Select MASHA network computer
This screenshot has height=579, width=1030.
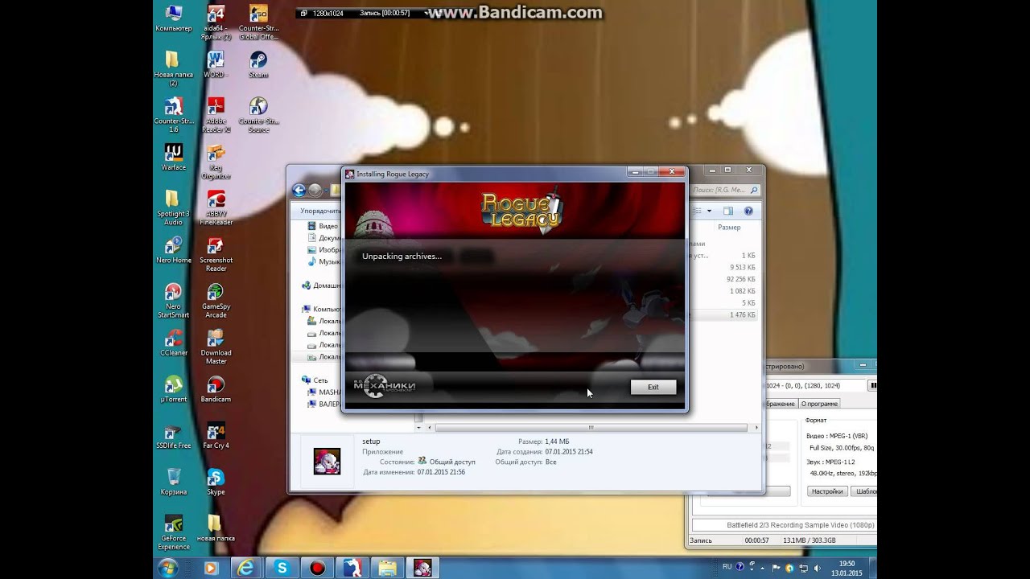coord(325,392)
